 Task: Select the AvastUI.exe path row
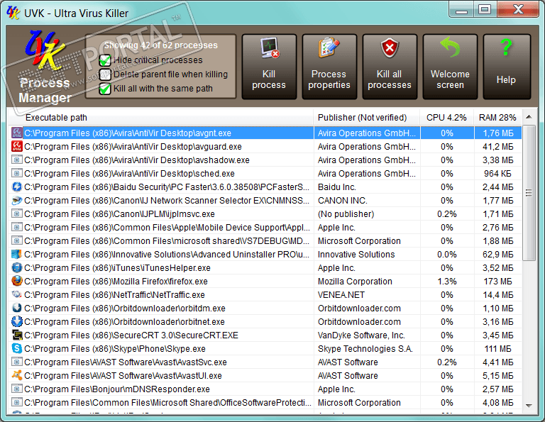(x=123, y=376)
